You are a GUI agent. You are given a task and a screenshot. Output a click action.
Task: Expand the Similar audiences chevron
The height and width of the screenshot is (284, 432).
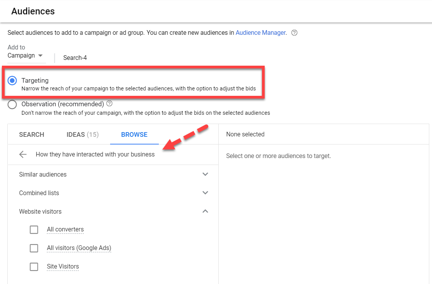(205, 174)
